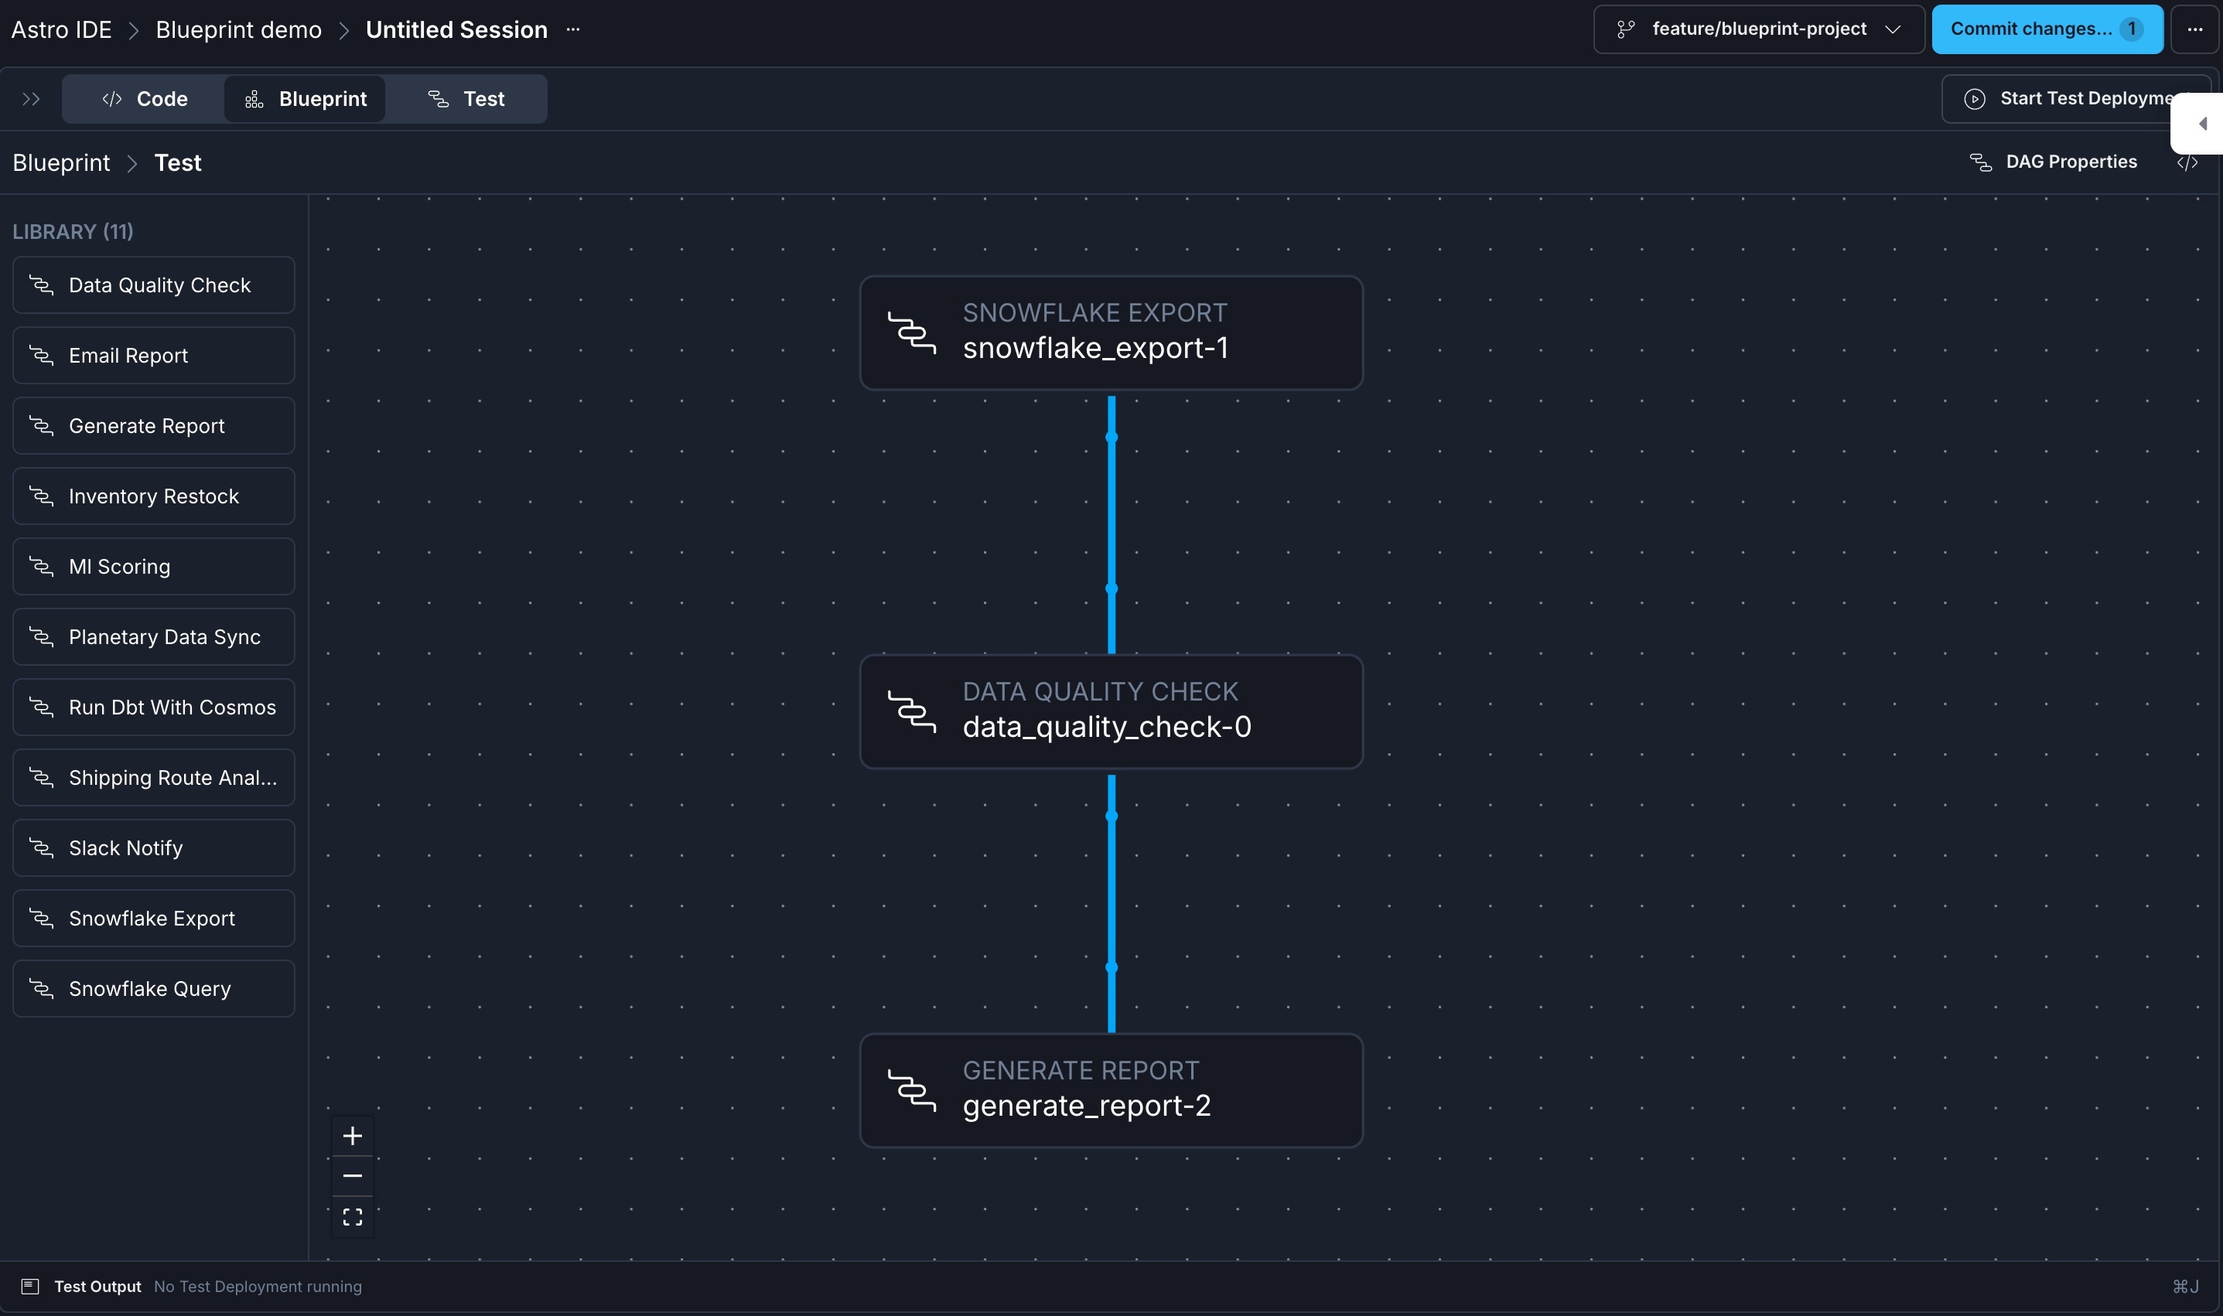Click edge midpoint handle below snowflake_export-1 node
The image size is (2223, 1316).
1111,437
